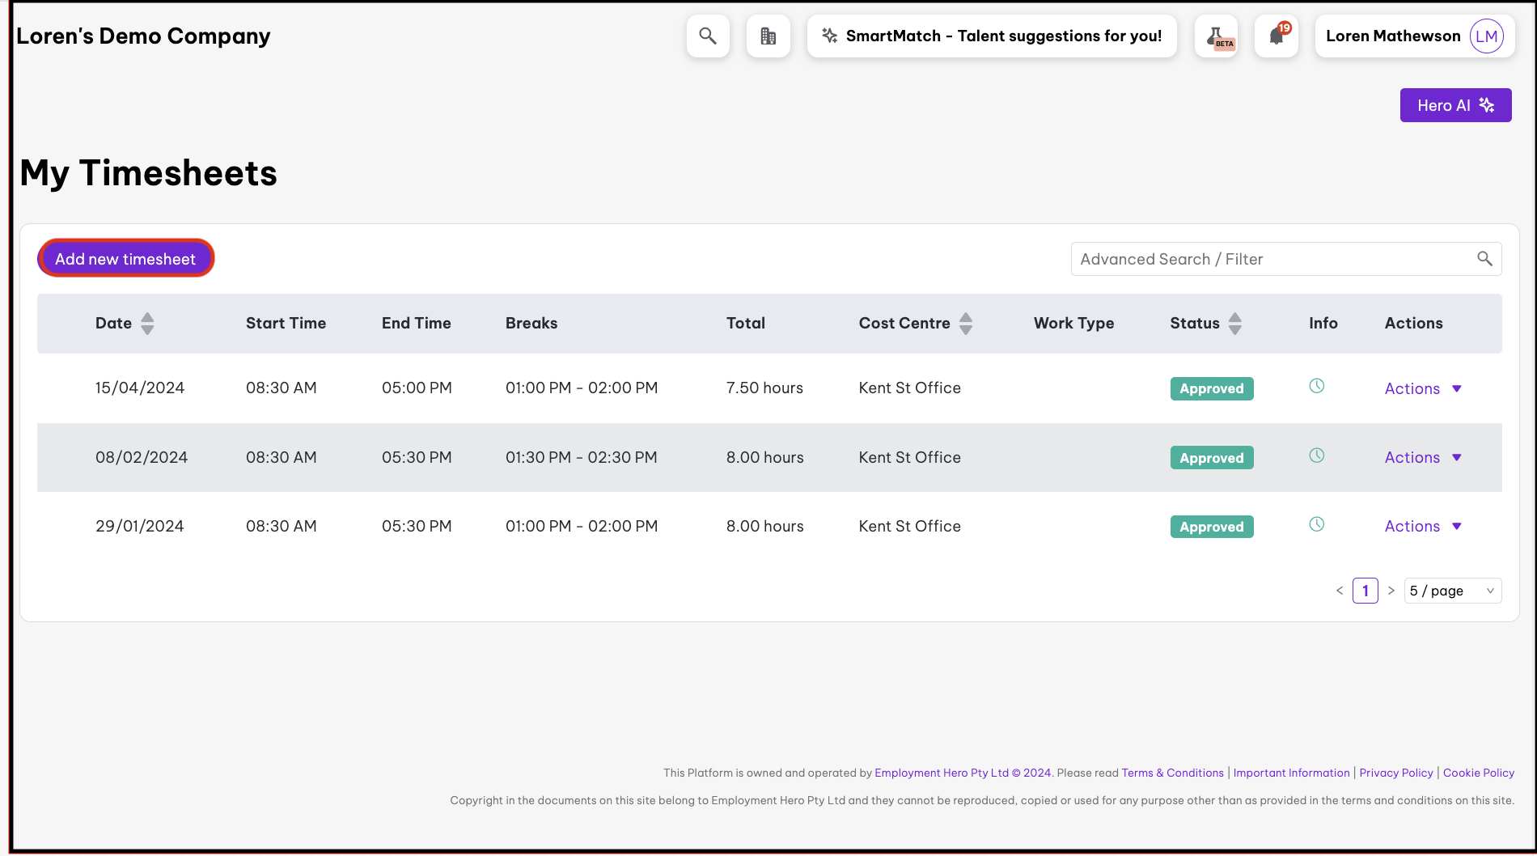The image size is (1537, 856).
Task: Sort the table by Date column
Action: pyautogui.click(x=147, y=324)
